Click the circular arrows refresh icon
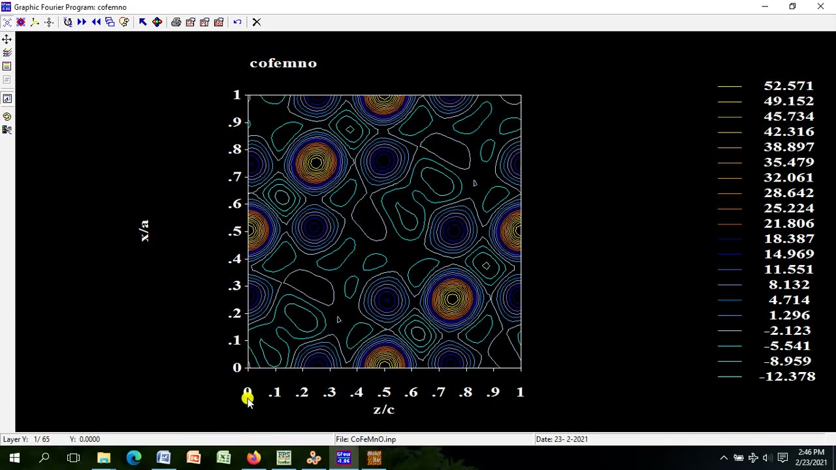The image size is (836, 470). (x=124, y=22)
